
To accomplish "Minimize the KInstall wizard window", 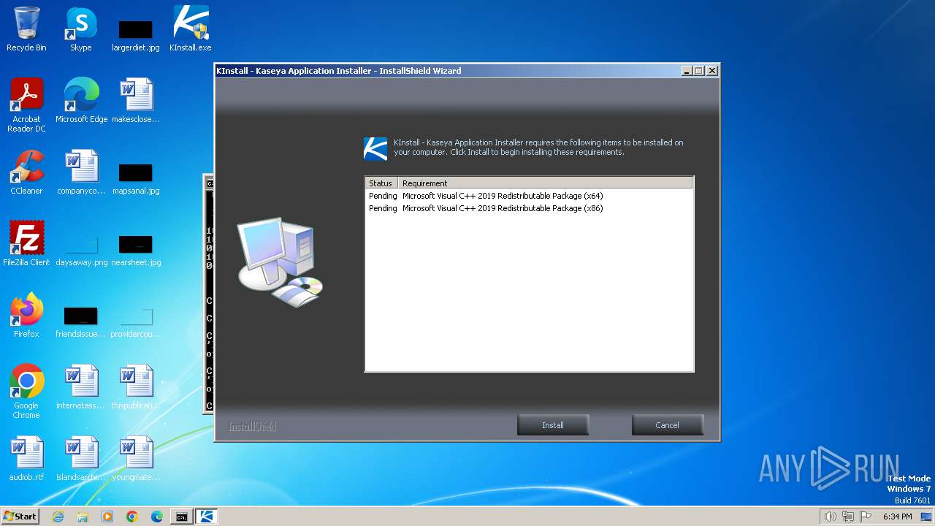I will click(x=687, y=71).
